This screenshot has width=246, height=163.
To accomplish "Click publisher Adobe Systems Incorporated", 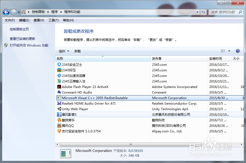I will tap(175, 87).
